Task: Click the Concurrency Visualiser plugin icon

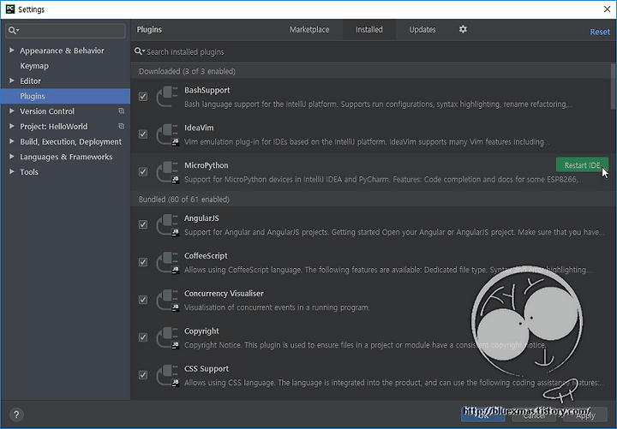Action: coord(168,301)
